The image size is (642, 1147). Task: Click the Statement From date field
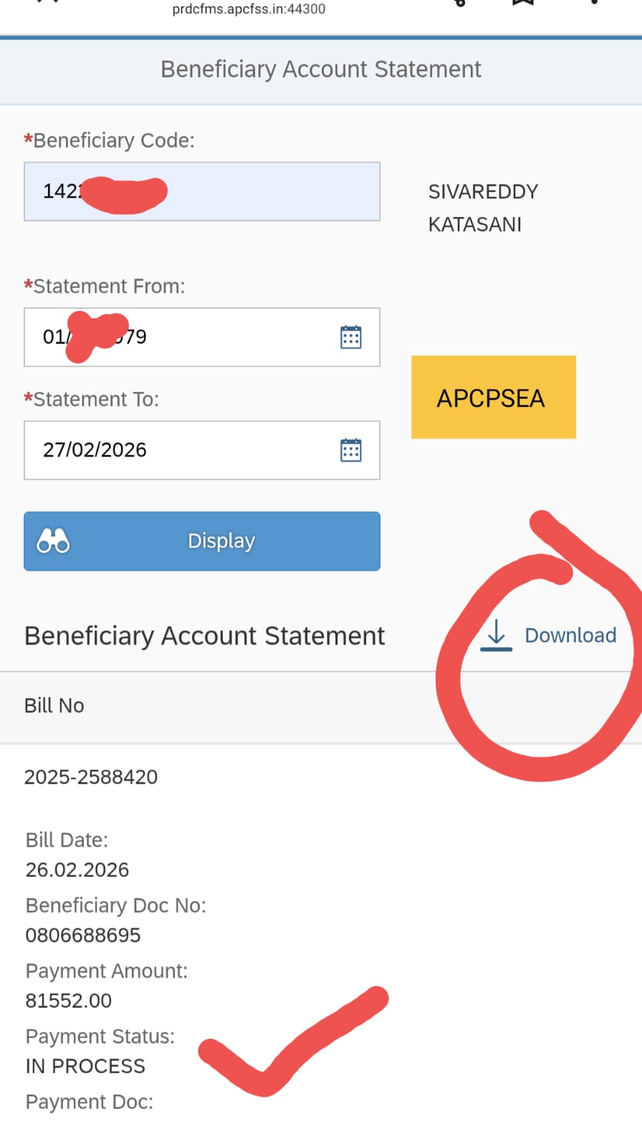coord(179,337)
